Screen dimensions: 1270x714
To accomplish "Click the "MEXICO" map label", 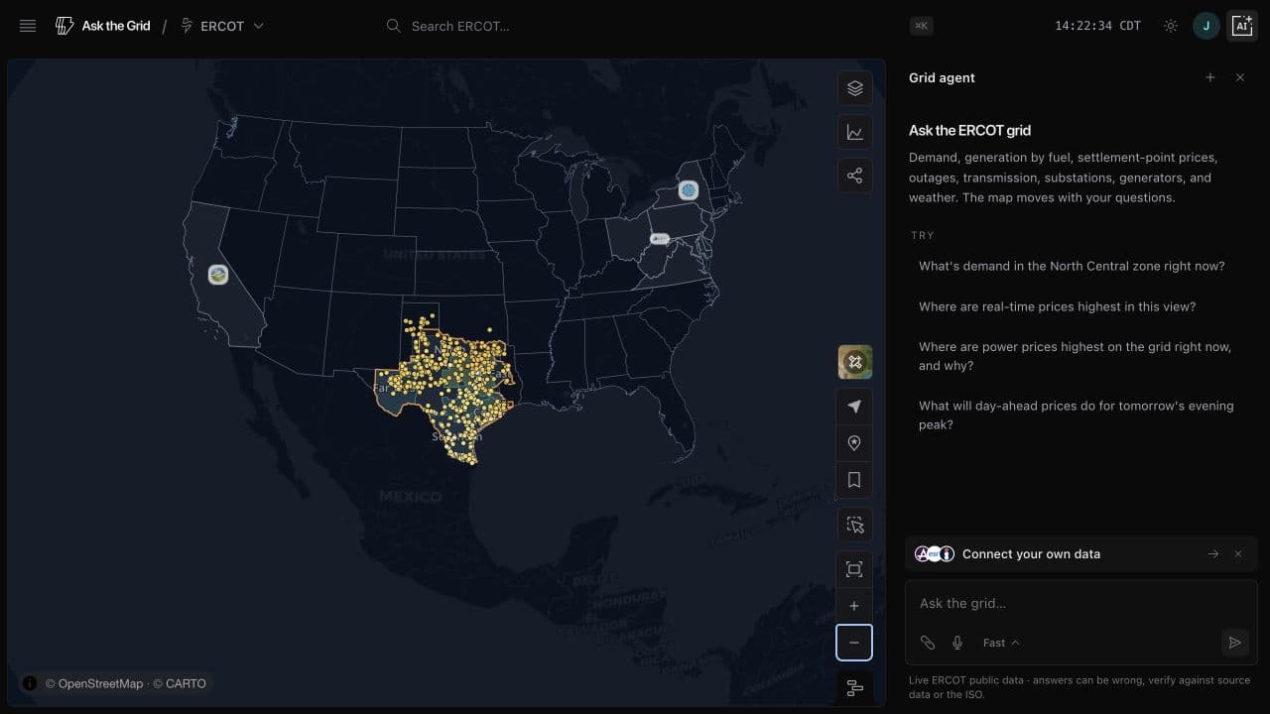I will click(x=410, y=496).
